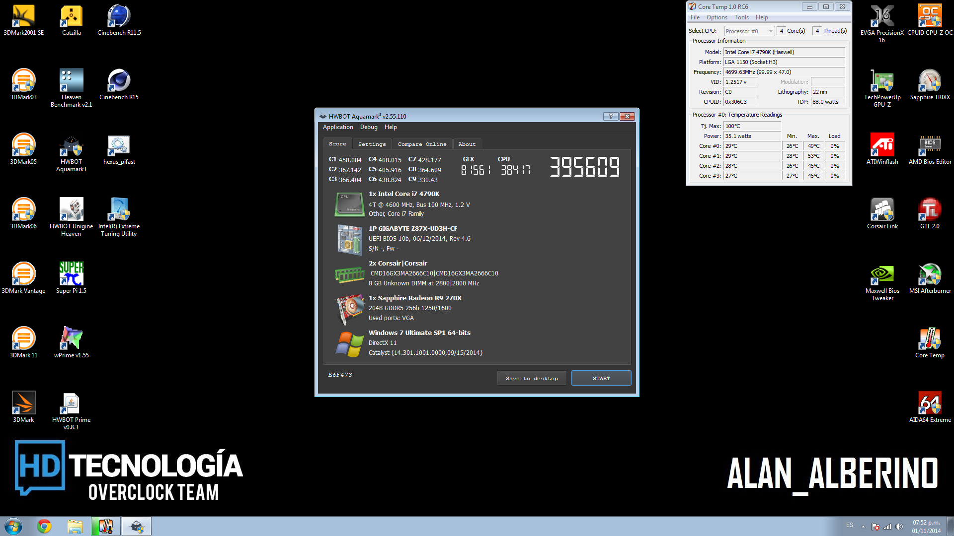The height and width of the screenshot is (536, 954).
Task: Show hidden tray icons arrow
Action: (863, 527)
